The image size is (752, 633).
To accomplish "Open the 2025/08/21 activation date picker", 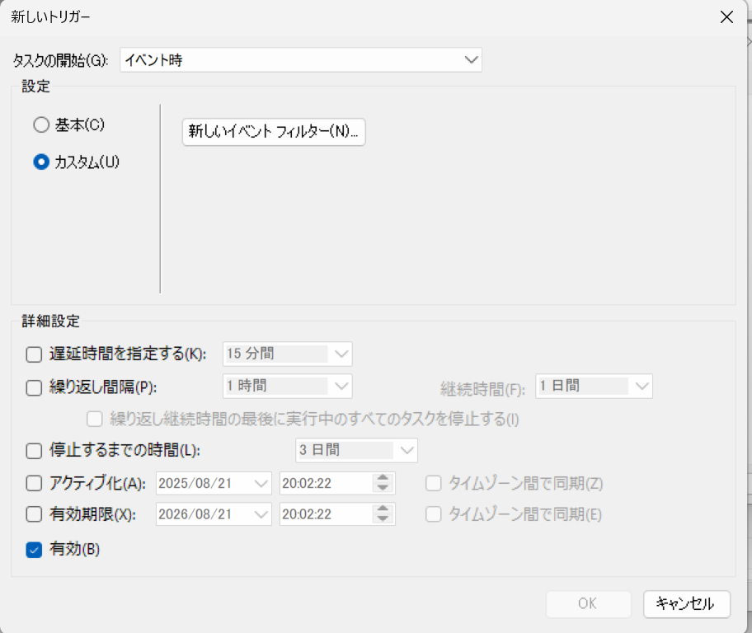I will [x=214, y=483].
